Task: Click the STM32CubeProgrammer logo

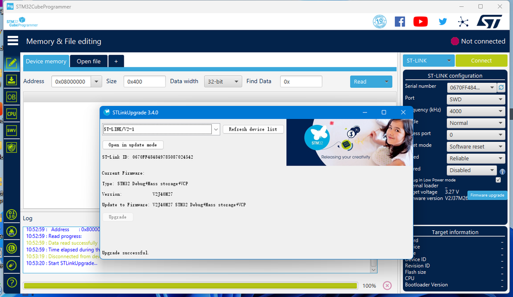Action: [x=22, y=22]
